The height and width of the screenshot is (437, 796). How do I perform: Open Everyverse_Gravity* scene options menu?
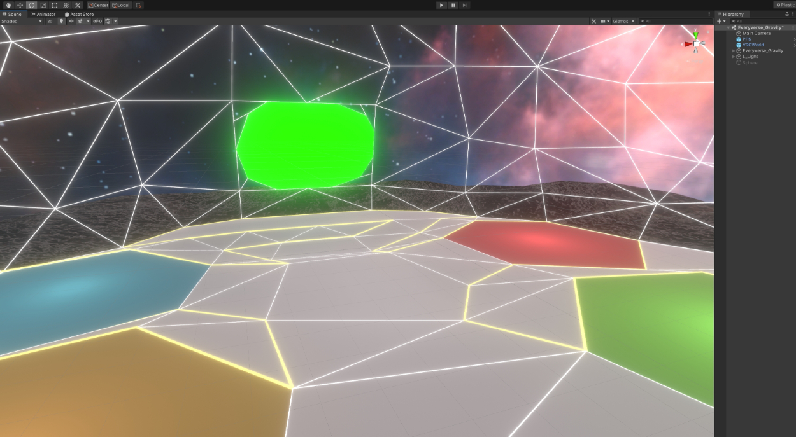click(x=793, y=28)
